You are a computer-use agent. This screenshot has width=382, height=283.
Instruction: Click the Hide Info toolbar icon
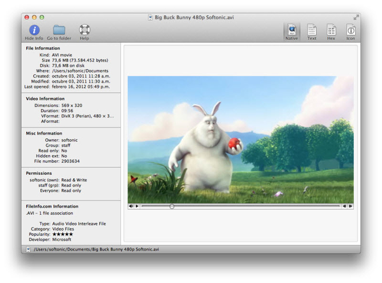34,30
